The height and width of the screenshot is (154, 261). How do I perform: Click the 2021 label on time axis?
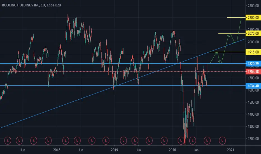click(x=230, y=150)
